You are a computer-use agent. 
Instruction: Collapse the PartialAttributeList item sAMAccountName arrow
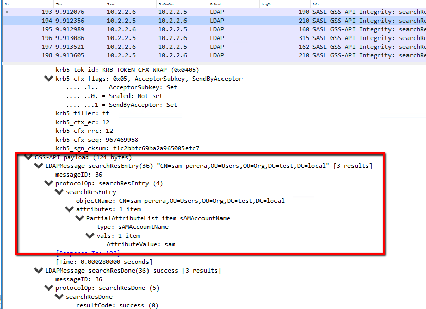pos(80,218)
